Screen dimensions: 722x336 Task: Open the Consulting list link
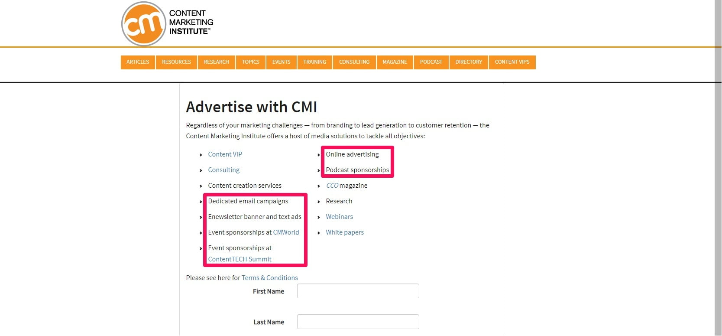pyautogui.click(x=224, y=170)
